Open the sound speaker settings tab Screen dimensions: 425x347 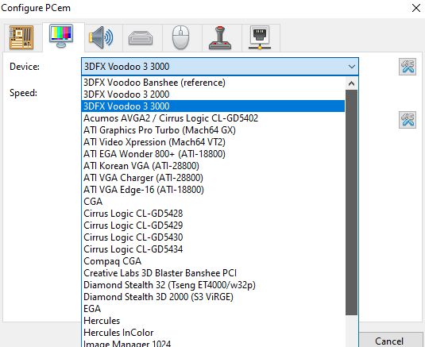pos(101,37)
